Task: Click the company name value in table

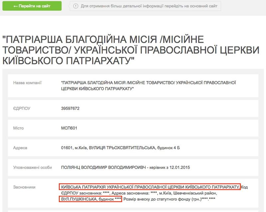Action: pos(148,86)
